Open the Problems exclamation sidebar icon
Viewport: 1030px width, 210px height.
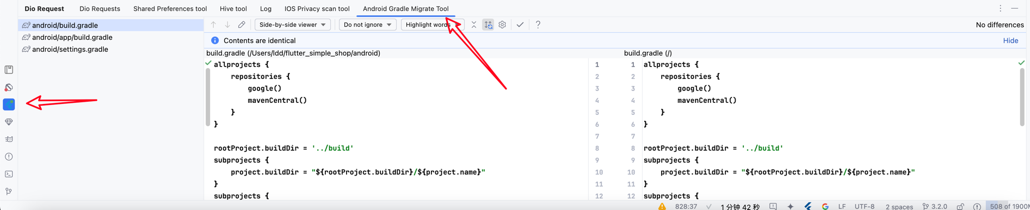[x=9, y=157]
